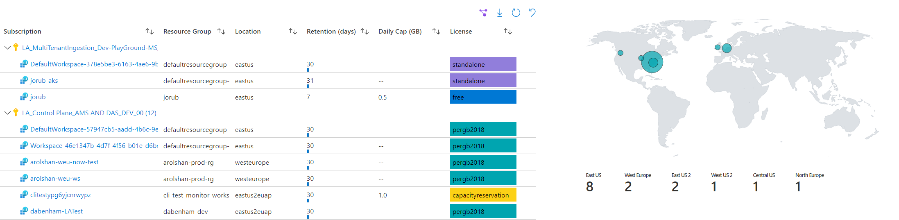
Task: Click the key icon for LA_MultiTenantIngestion subscription
Action: click(16, 47)
